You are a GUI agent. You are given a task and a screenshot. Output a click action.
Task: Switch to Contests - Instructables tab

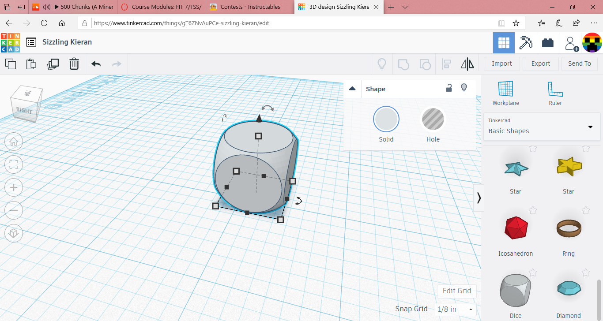coord(250,7)
